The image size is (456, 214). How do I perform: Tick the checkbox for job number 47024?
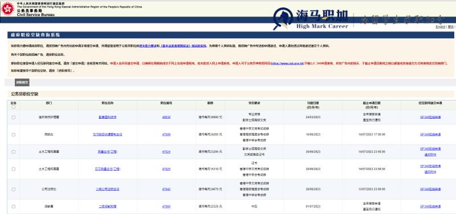13,152
